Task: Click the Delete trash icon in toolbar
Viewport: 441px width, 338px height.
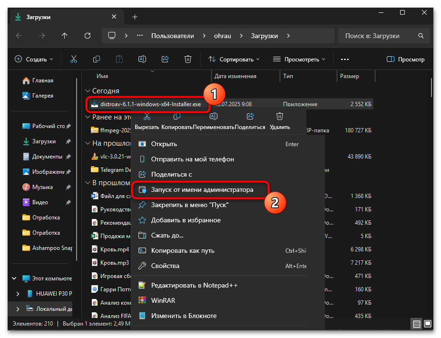Action: [188, 59]
